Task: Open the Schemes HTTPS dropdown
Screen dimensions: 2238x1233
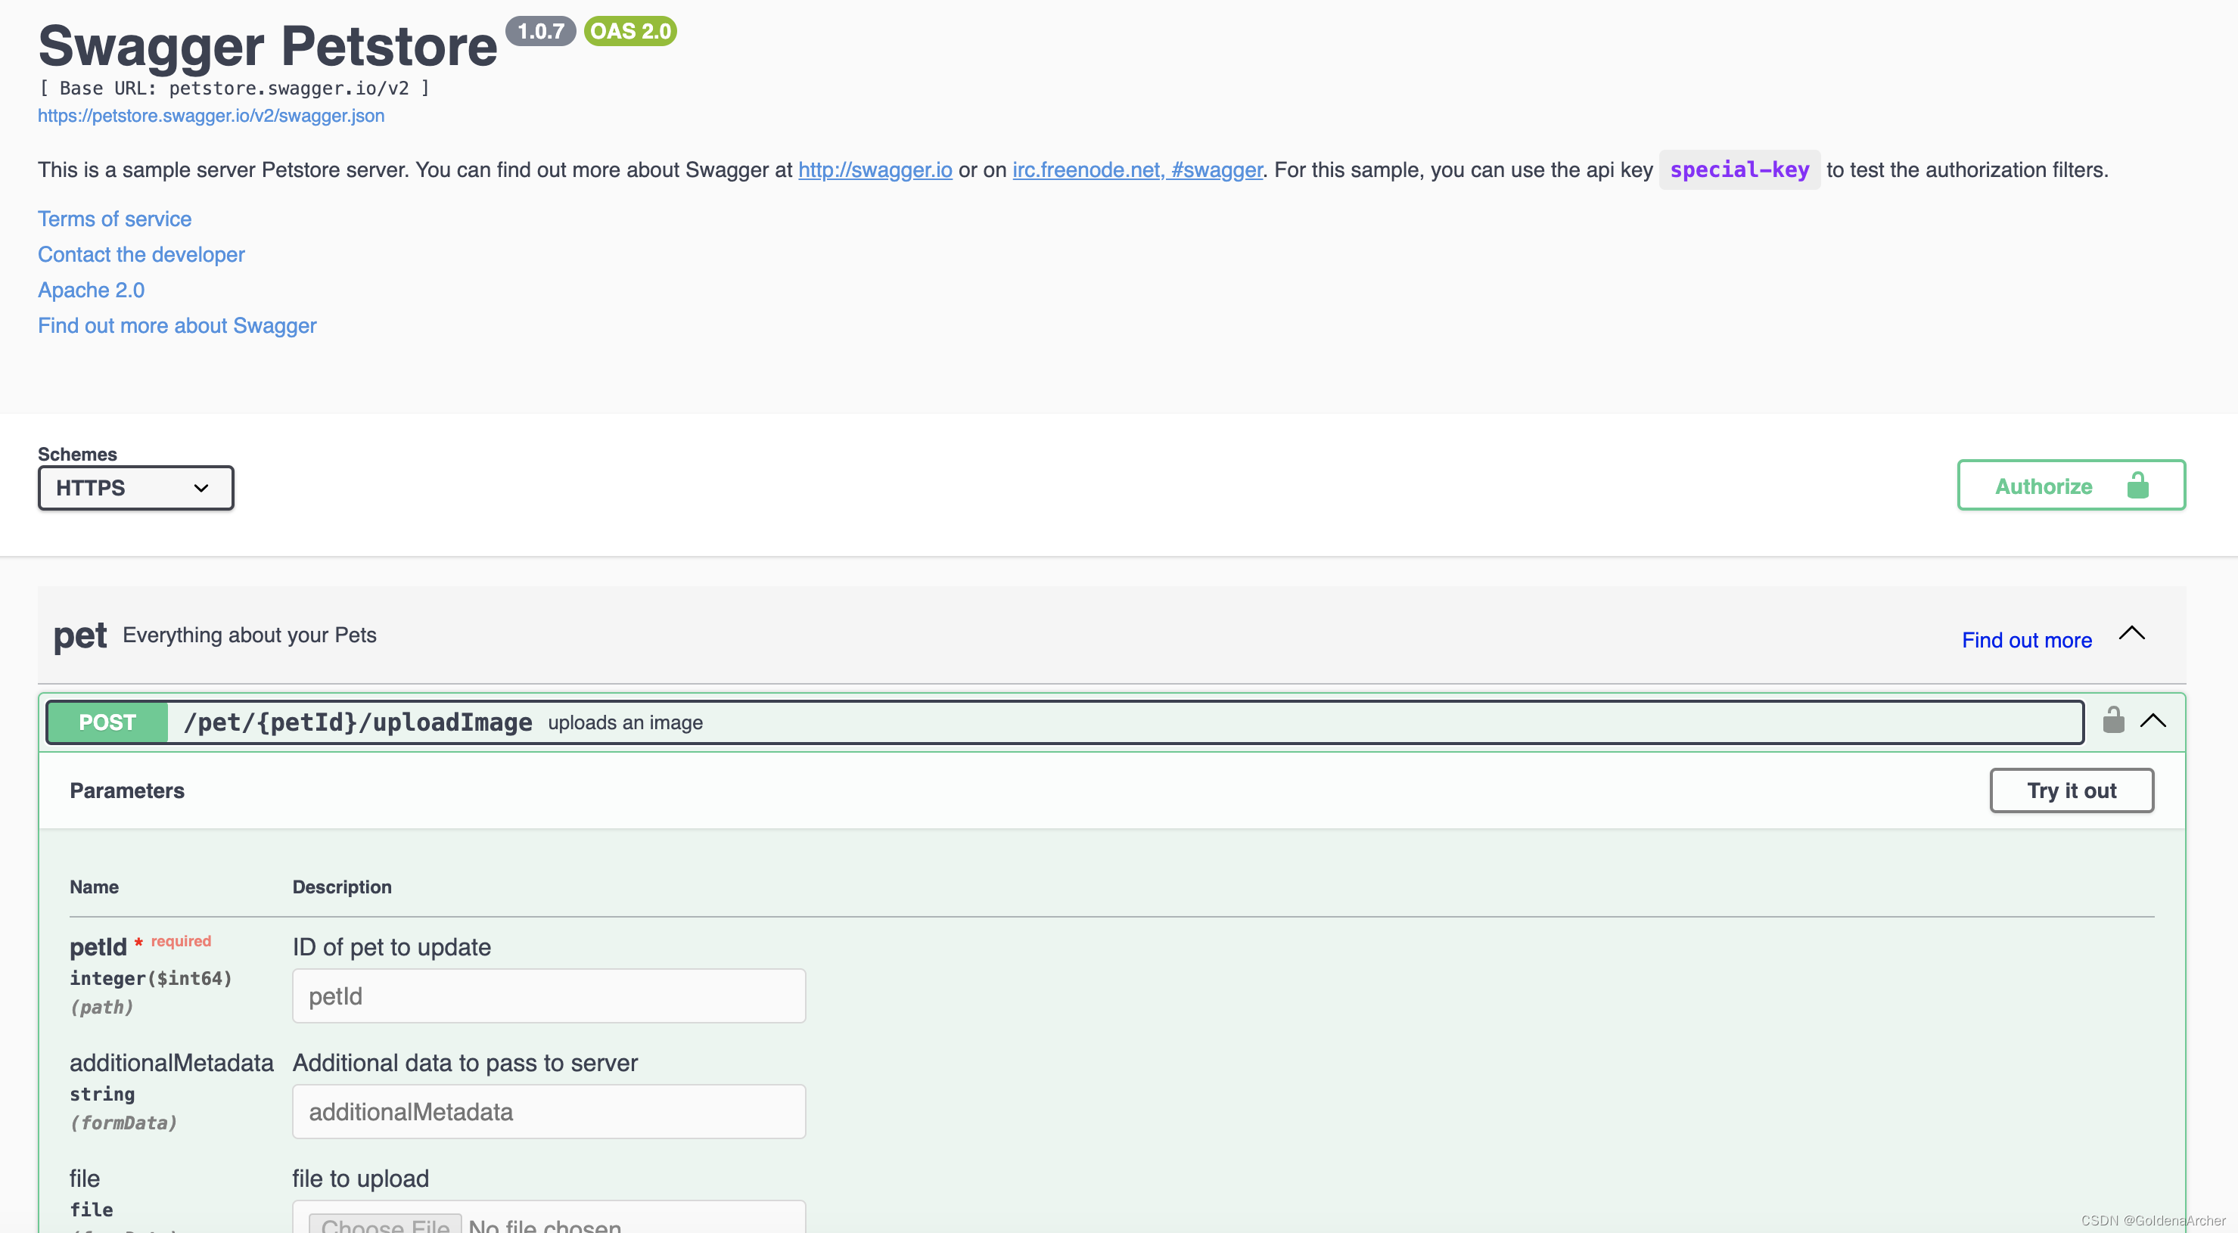Action: pyautogui.click(x=135, y=487)
